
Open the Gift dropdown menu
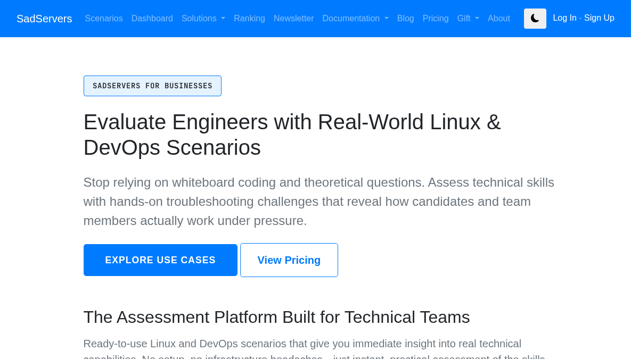pyautogui.click(x=468, y=19)
